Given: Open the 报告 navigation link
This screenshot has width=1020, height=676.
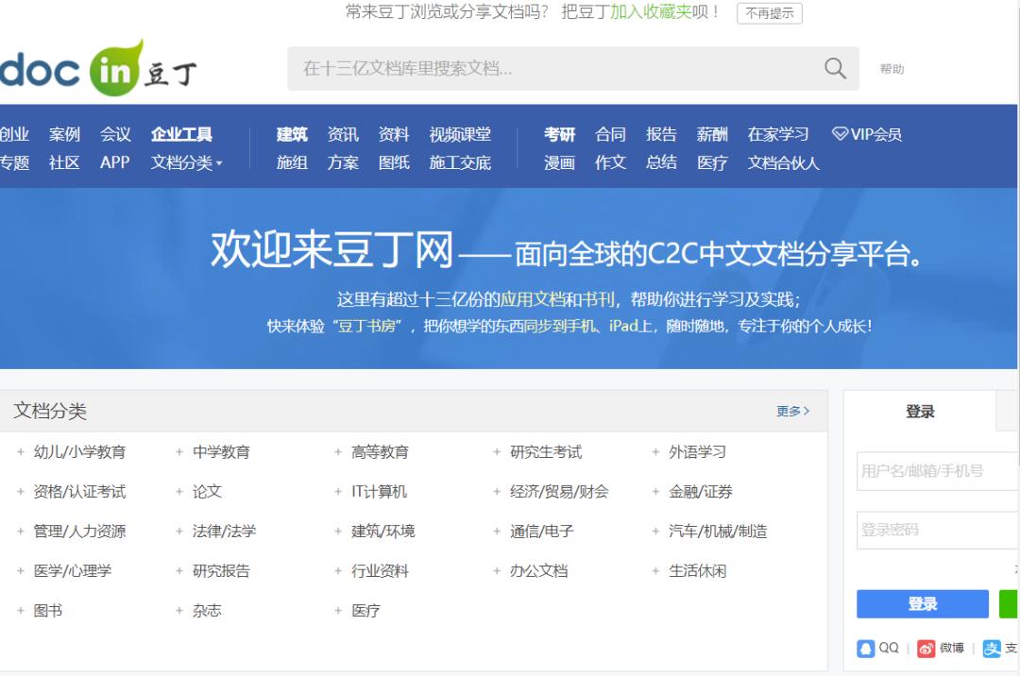Looking at the screenshot, I should (661, 135).
